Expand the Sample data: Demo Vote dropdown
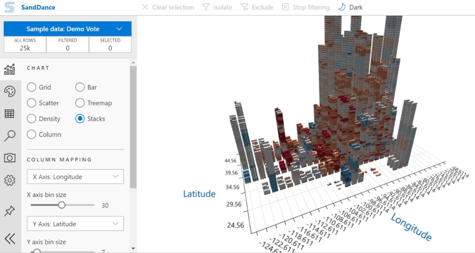 (x=68, y=29)
